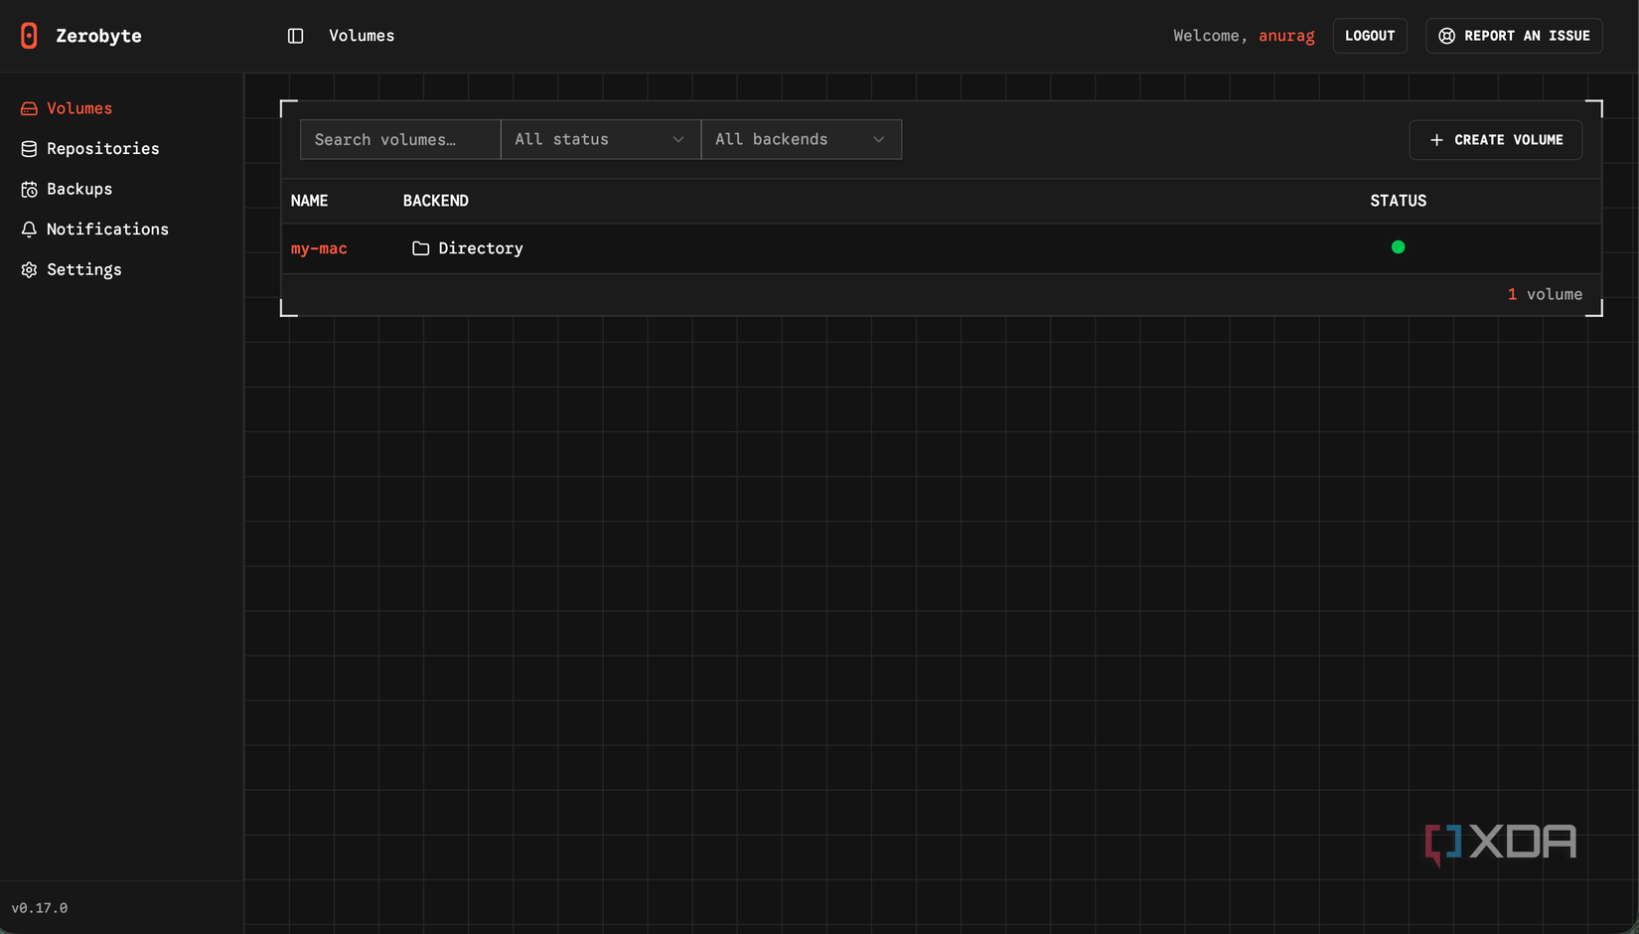This screenshot has height=934, width=1639.
Task: Expand the All backends filter
Action: click(801, 139)
